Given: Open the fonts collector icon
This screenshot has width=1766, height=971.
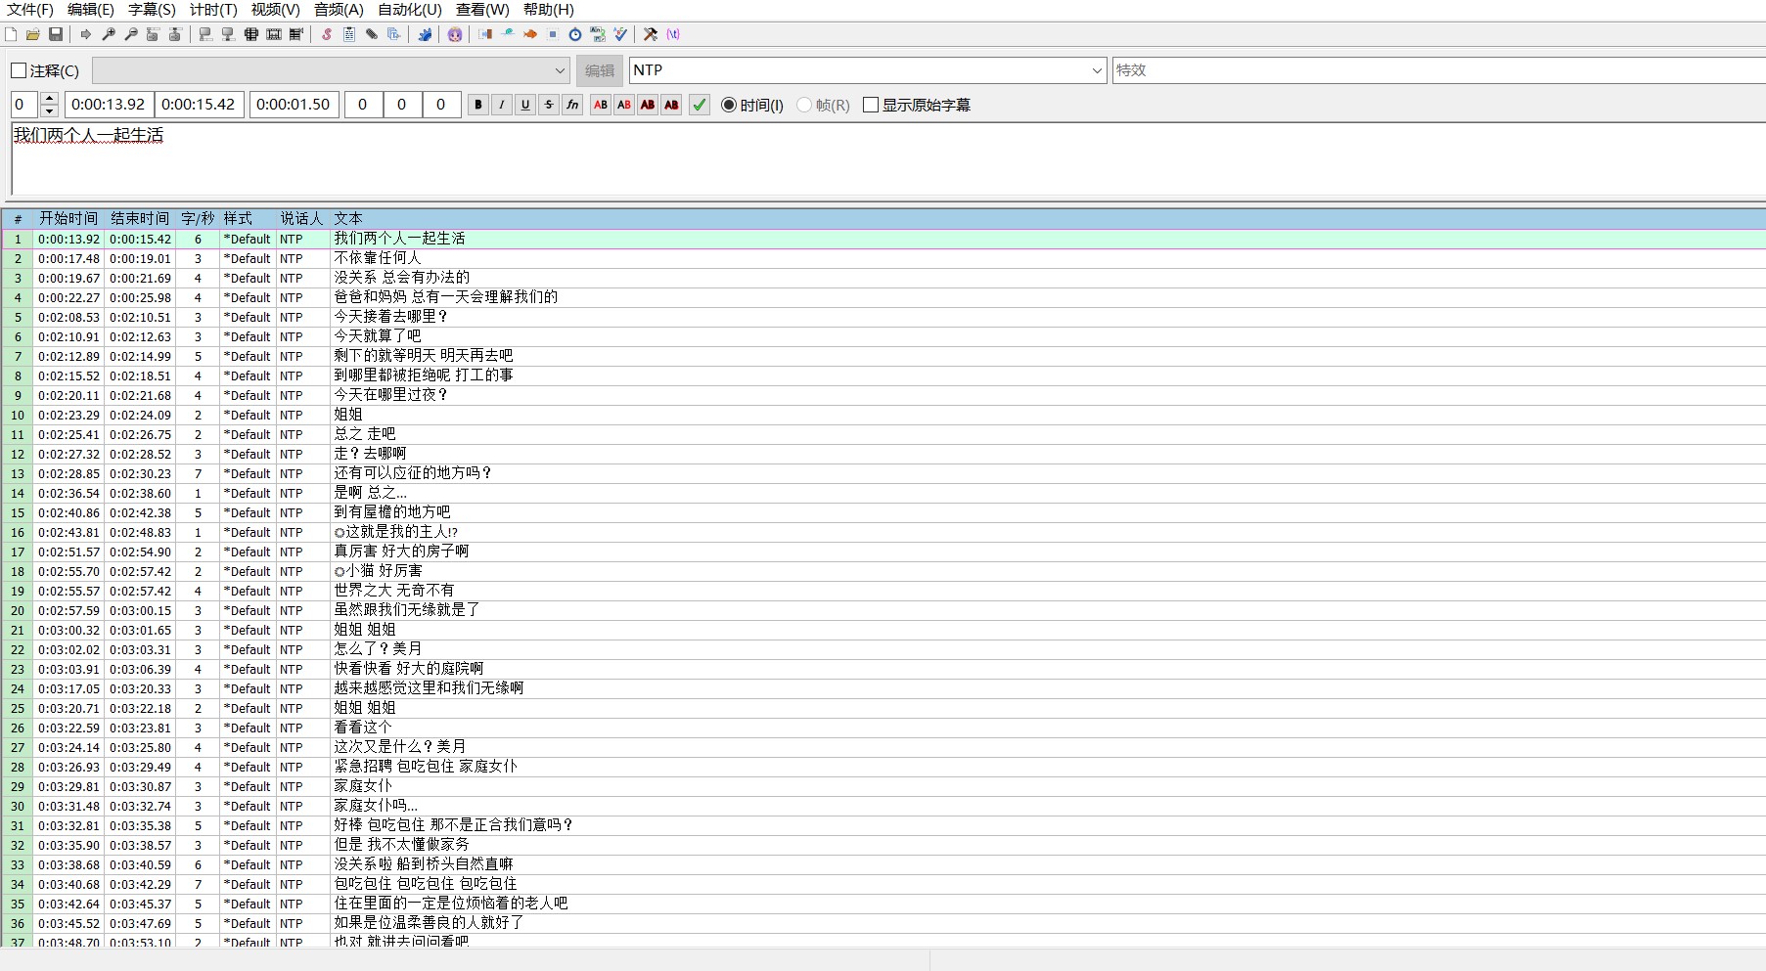Looking at the screenshot, I should pyautogui.click(x=394, y=34).
